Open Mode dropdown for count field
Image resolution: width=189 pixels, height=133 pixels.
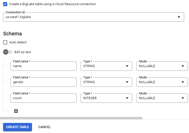(x=162, y=98)
